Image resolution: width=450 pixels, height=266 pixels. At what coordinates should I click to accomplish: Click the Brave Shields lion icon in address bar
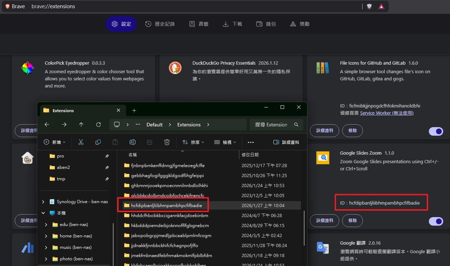(x=369, y=6)
